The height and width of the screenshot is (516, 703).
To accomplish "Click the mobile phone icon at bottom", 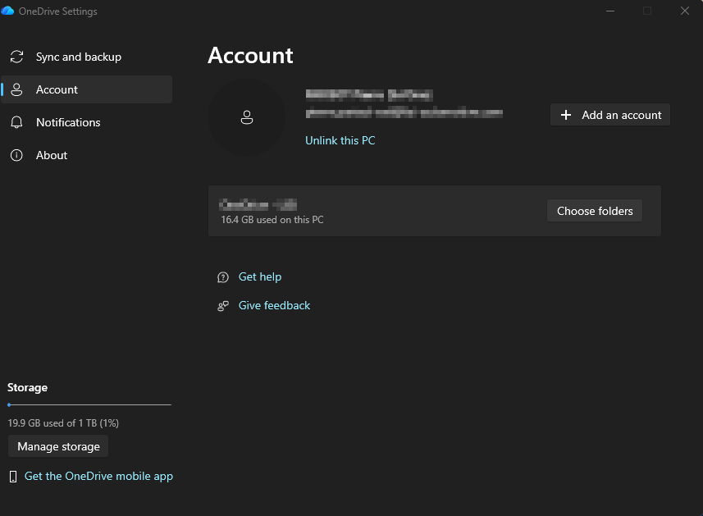I will [x=13, y=477].
